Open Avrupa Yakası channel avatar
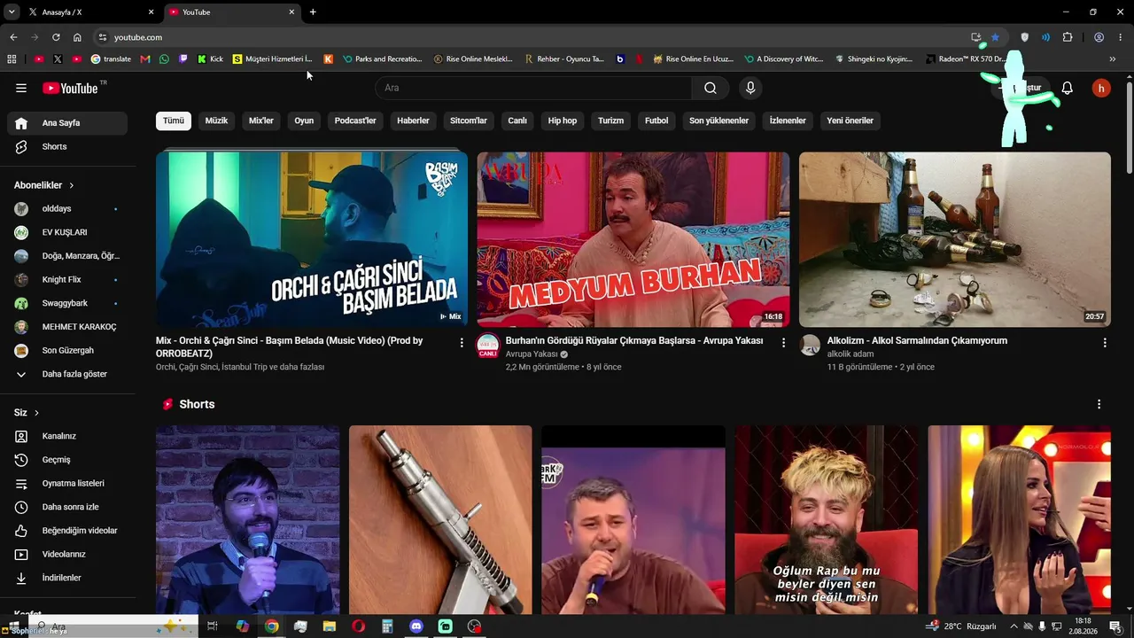 point(488,346)
